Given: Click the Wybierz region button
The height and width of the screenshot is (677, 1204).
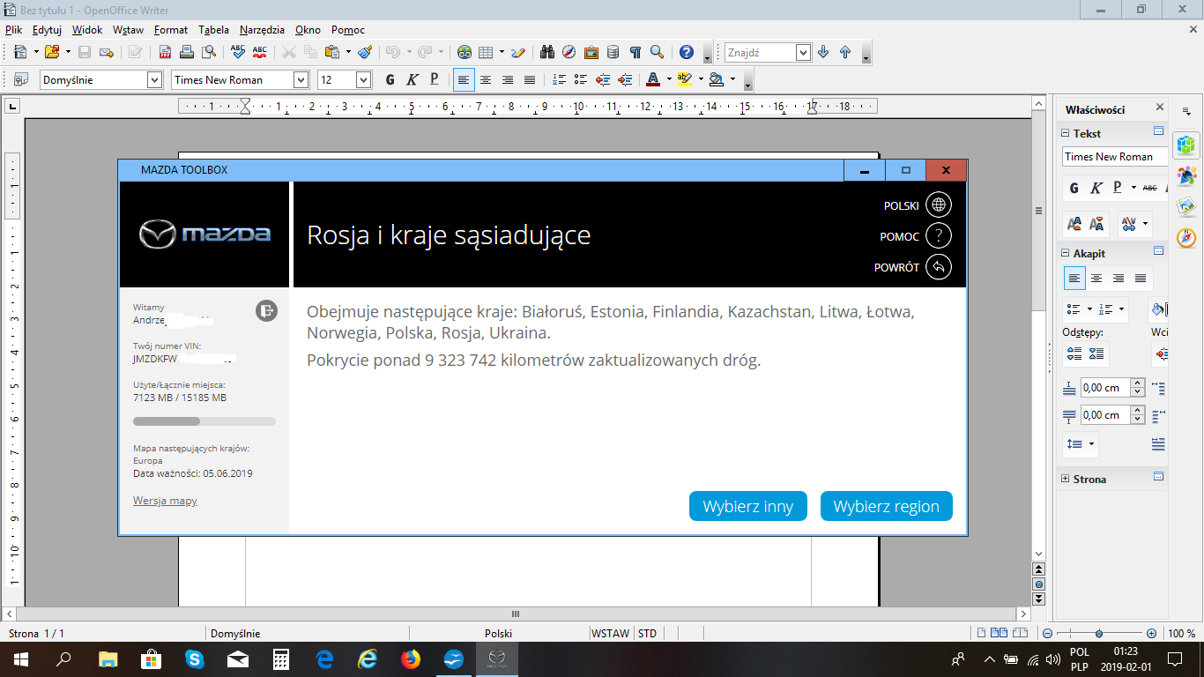Looking at the screenshot, I should pos(886,507).
